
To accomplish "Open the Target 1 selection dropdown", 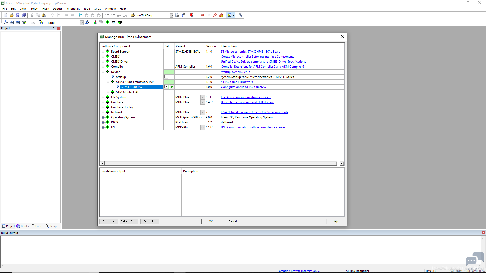I will point(82,23).
